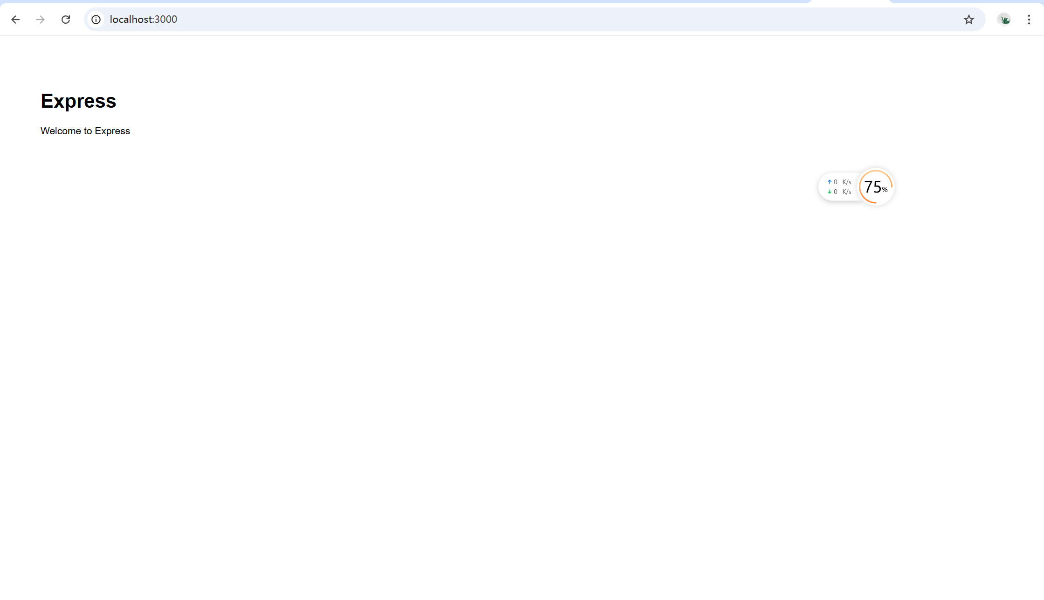Go back to the previous page
The height and width of the screenshot is (600, 1044).
[x=15, y=20]
